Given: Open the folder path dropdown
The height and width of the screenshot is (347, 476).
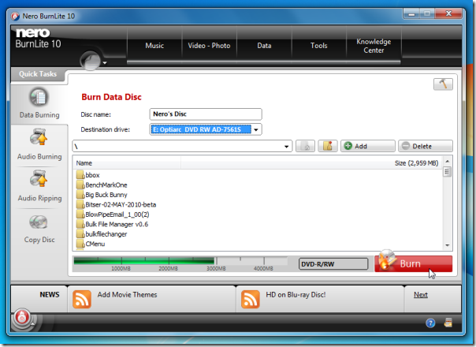Looking at the screenshot, I should (288, 146).
